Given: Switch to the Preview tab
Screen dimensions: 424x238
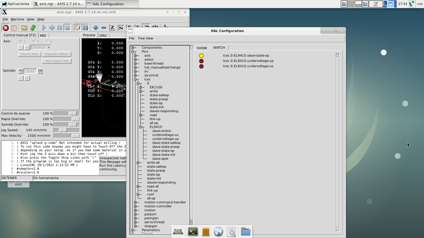Looking at the screenshot, I should point(89,35).
